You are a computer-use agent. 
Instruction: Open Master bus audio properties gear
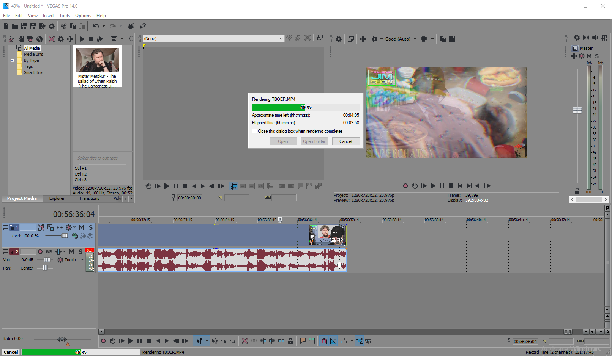point(577,38)
